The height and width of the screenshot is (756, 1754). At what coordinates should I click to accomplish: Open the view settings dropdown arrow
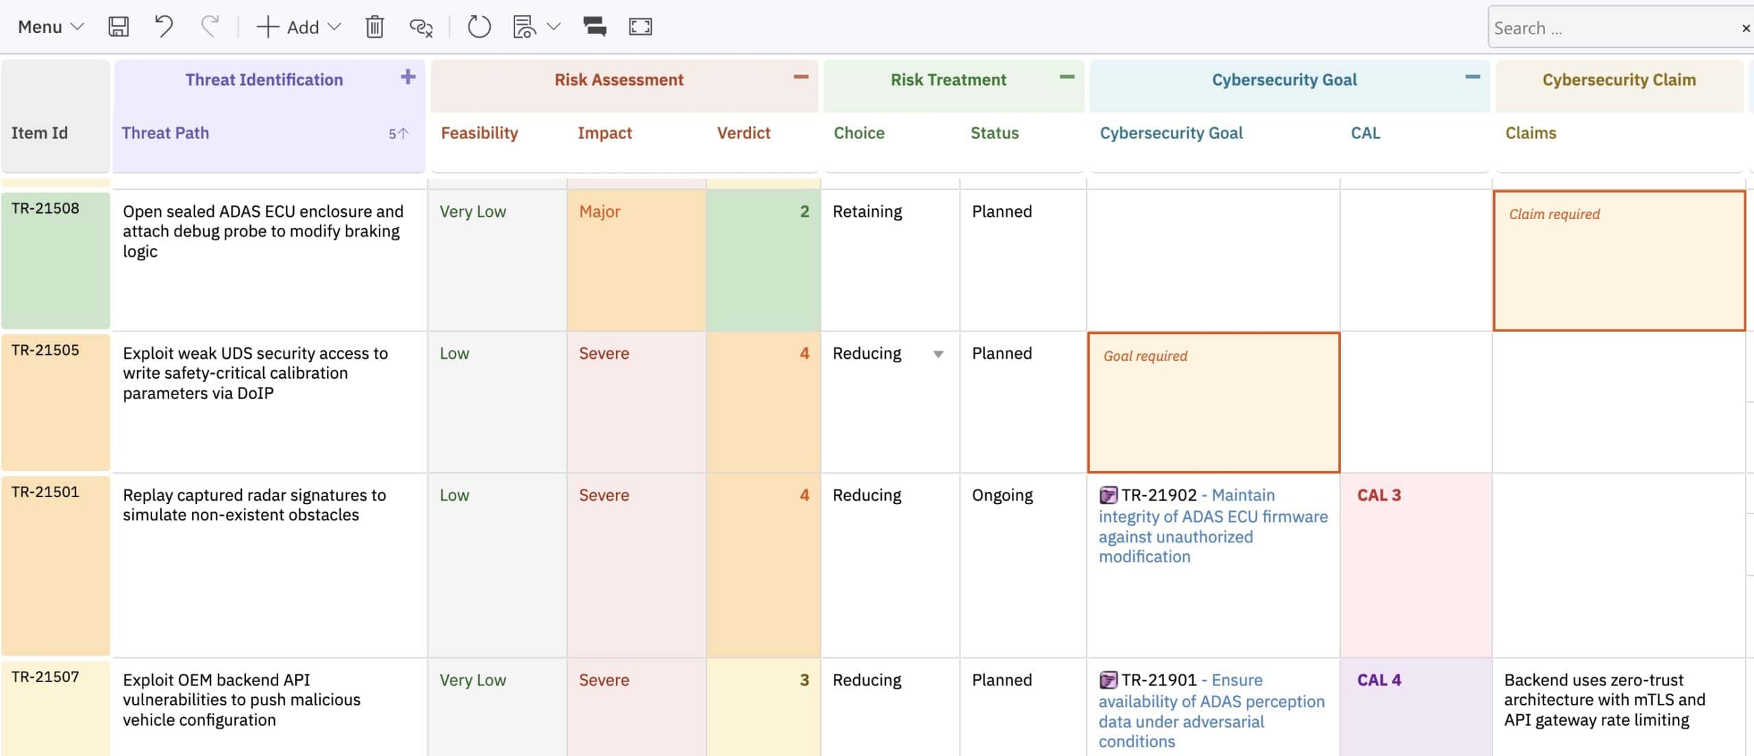coord(554,27)
